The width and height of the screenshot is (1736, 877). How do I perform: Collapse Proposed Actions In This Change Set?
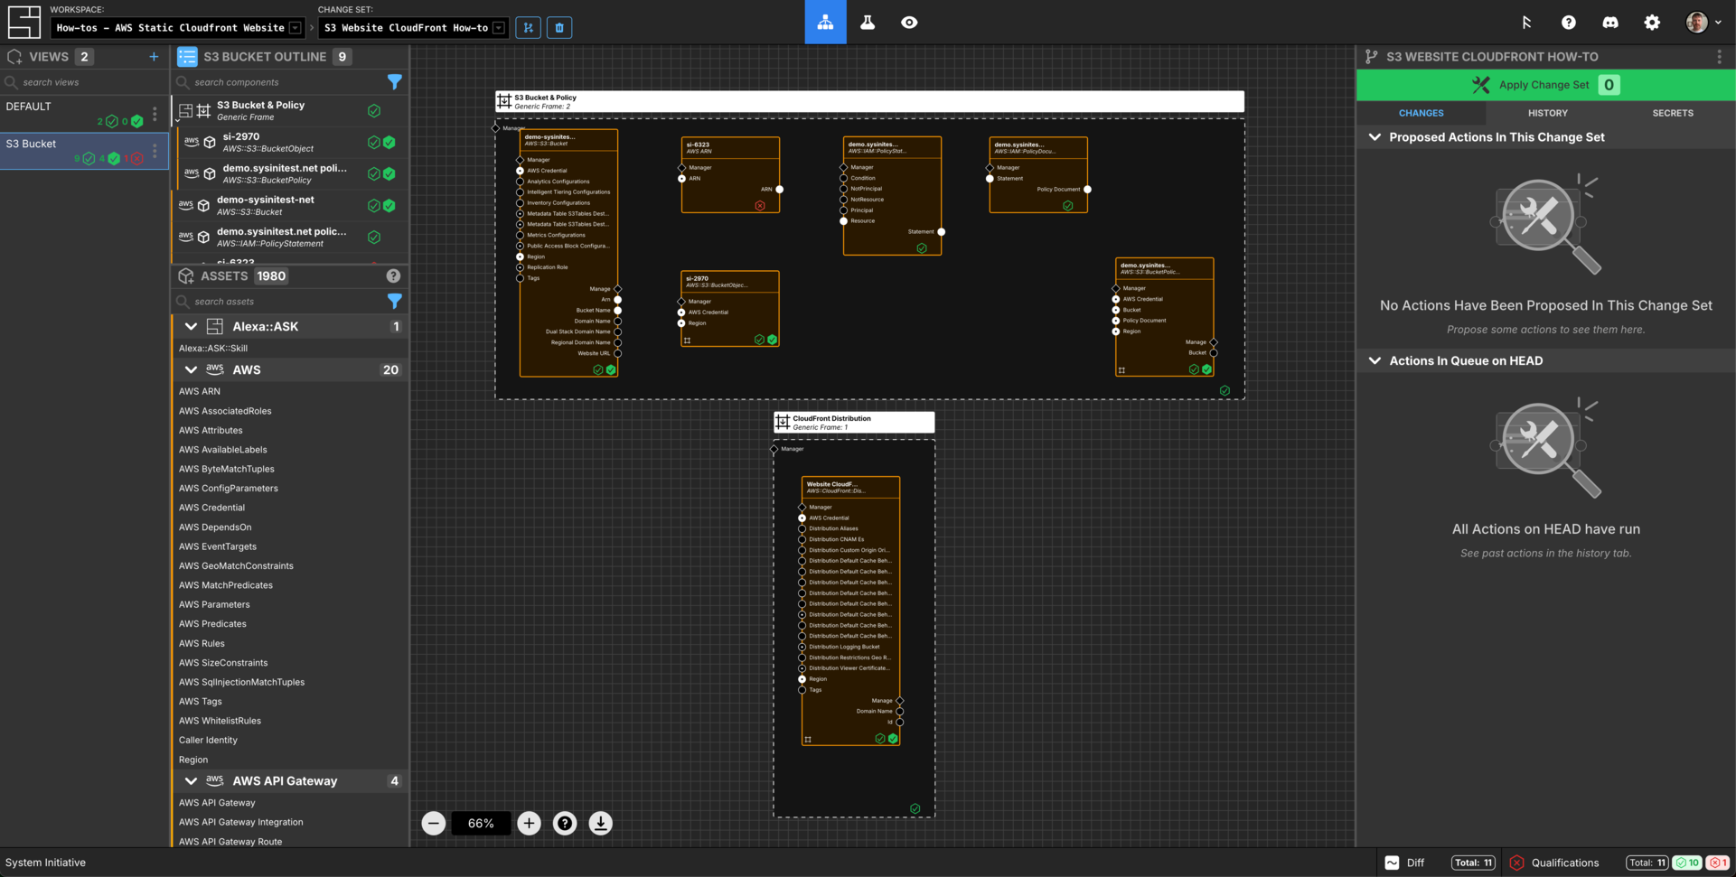(x=1375, y=137)
